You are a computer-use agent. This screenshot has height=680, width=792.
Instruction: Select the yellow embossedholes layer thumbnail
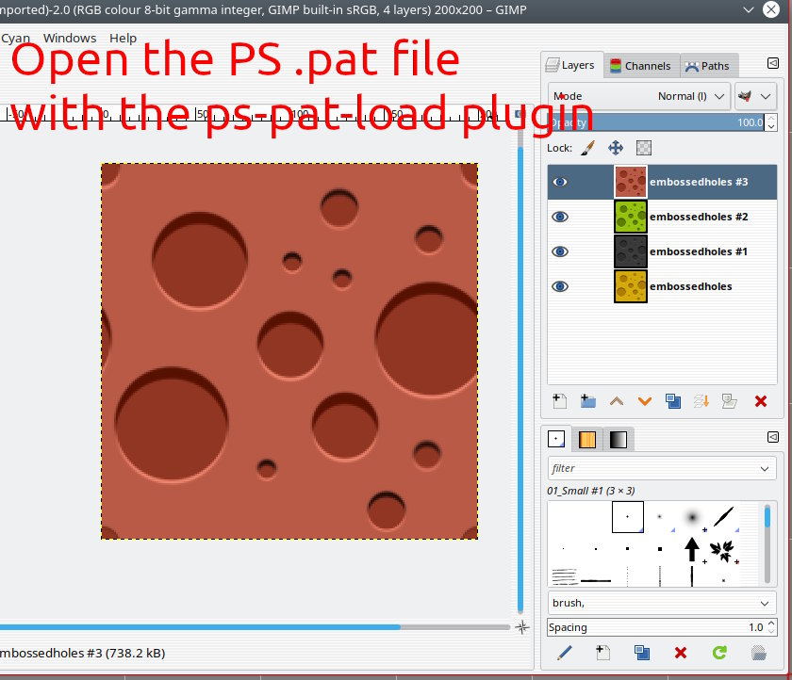tap(631, 286)
